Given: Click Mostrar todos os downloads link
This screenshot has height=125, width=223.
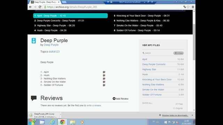Looking at the screenshot, I should (x=175, y=115).
